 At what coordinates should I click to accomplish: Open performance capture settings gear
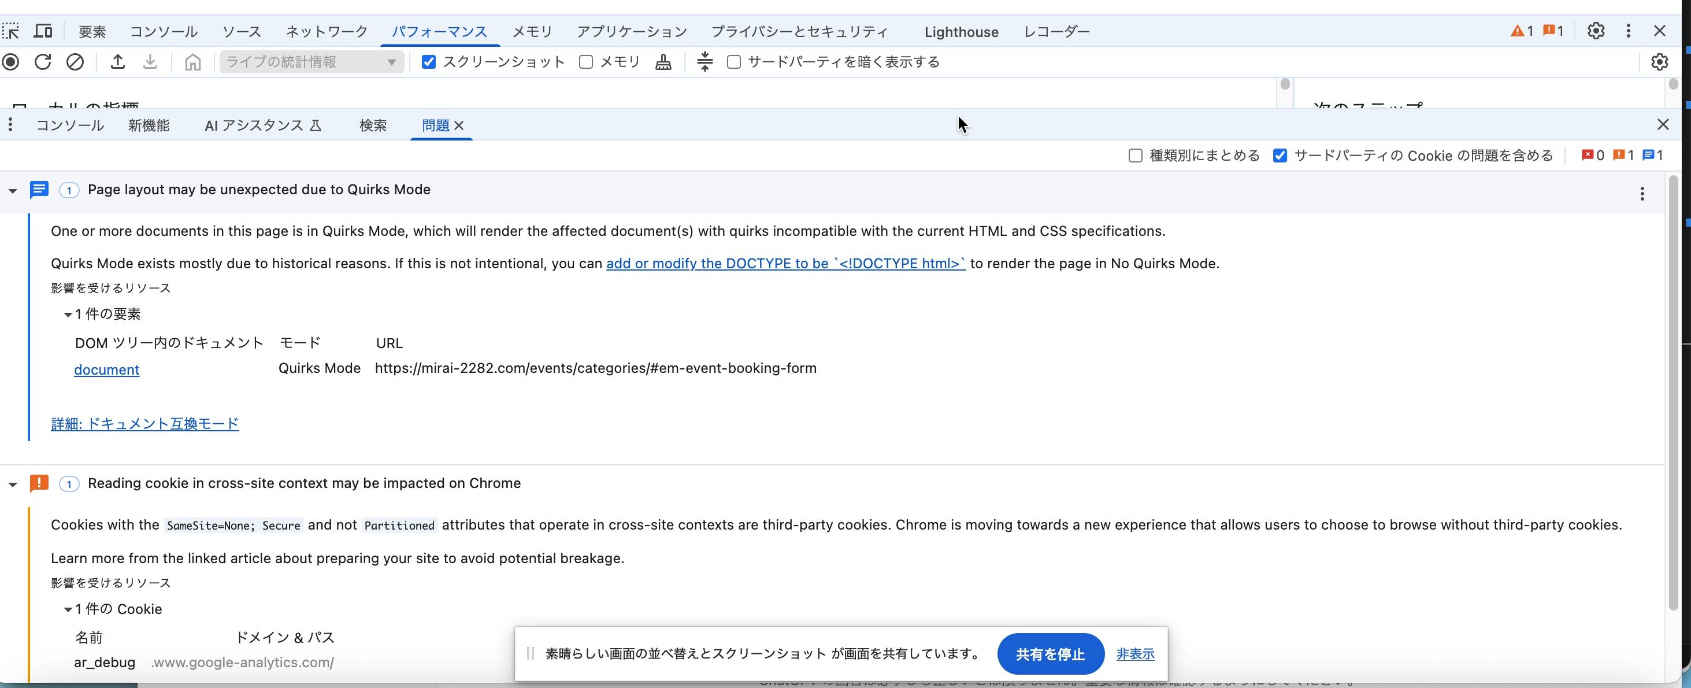click(1659, 62)
